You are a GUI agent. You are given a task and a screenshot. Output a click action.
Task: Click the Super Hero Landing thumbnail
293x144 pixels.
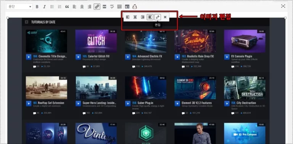(96, 88)
